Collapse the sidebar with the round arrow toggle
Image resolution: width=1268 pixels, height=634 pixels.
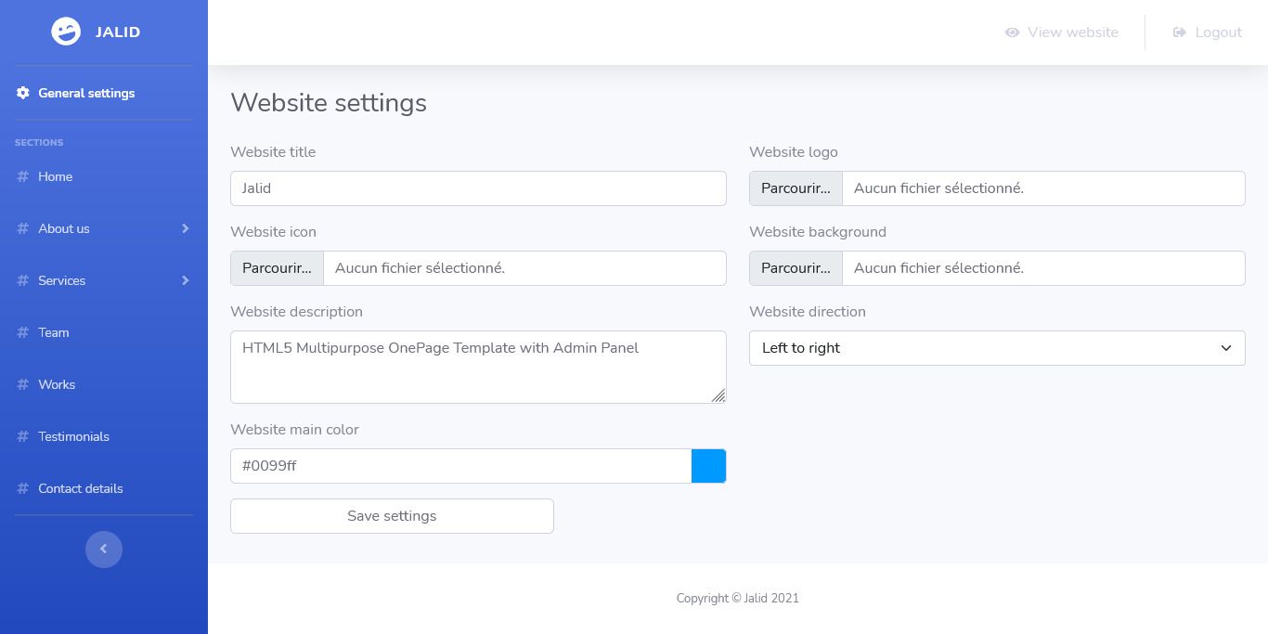coord(104,550)
